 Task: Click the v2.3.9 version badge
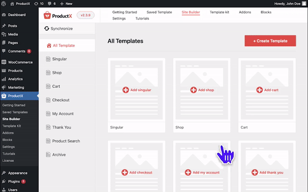85,15
